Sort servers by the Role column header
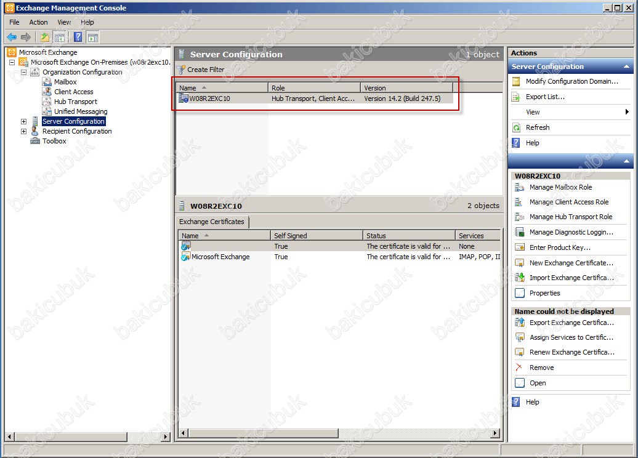Screen dimensions: 638x458 click(x=314, y=88)
